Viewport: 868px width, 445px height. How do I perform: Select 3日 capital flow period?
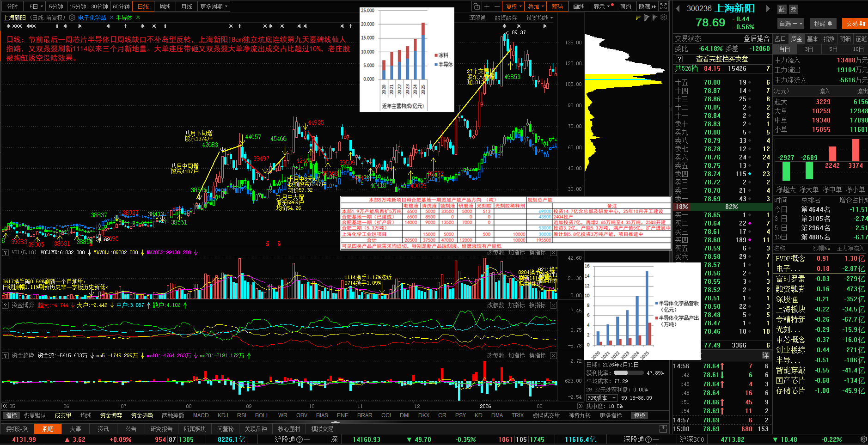(x=809, y=49)
